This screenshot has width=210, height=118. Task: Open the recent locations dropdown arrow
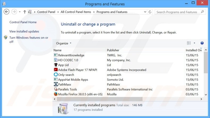coord(20,12)
